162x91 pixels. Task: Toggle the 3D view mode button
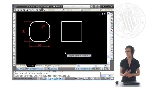pos(25,69)
